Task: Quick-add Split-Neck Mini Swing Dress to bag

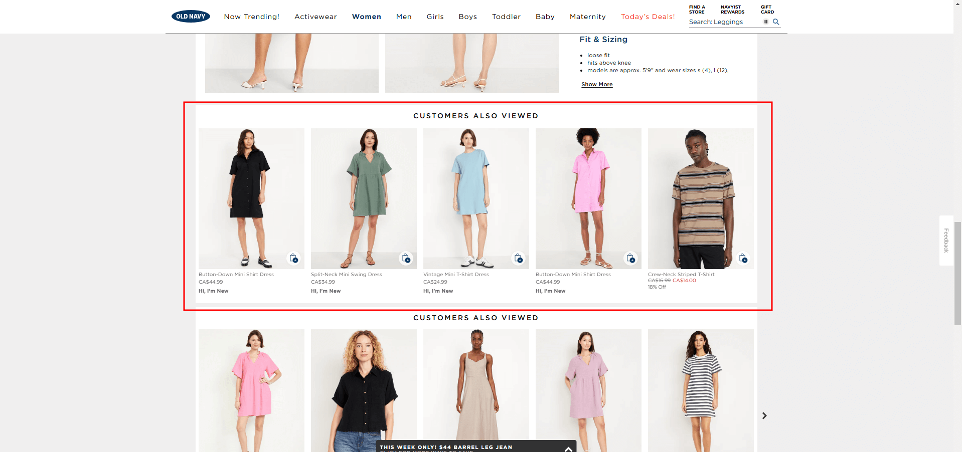Action: point(406,258)
